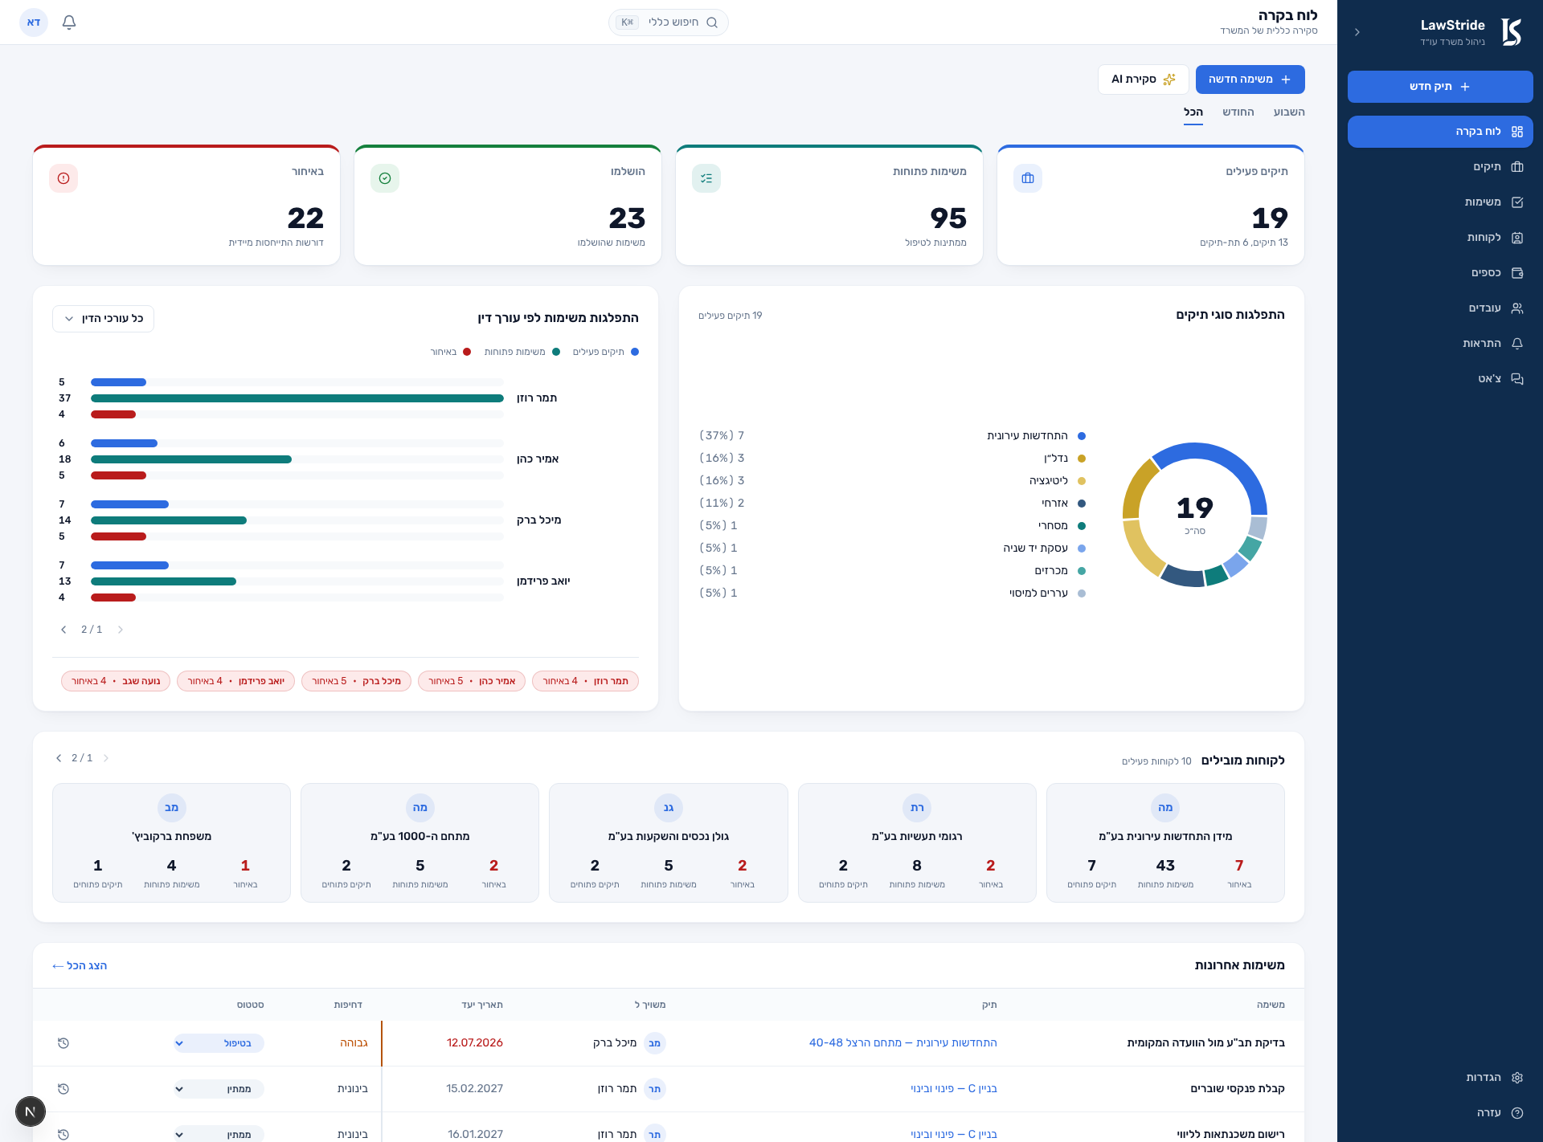
Task: Click the אמיר כהן 5 באיחור chip
Action: pos(472,681)
